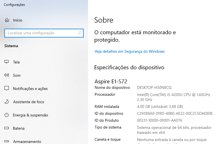This screenshot has height=144, width=219.
Task: Click the 'O computador está monitorado e protegido' text
Action: click(x=135, y=36)
